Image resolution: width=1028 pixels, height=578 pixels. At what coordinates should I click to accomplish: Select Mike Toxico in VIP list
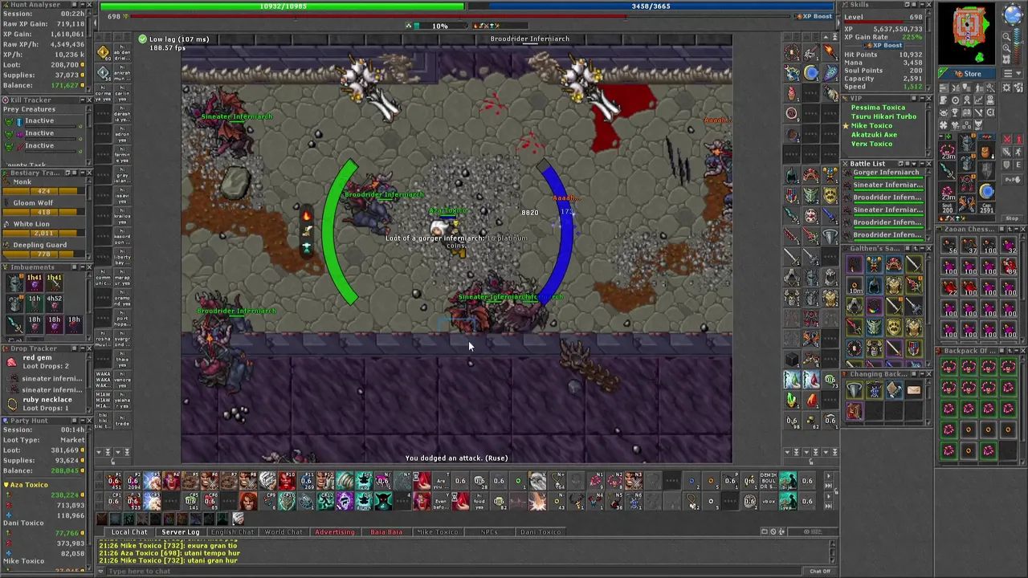871,126
